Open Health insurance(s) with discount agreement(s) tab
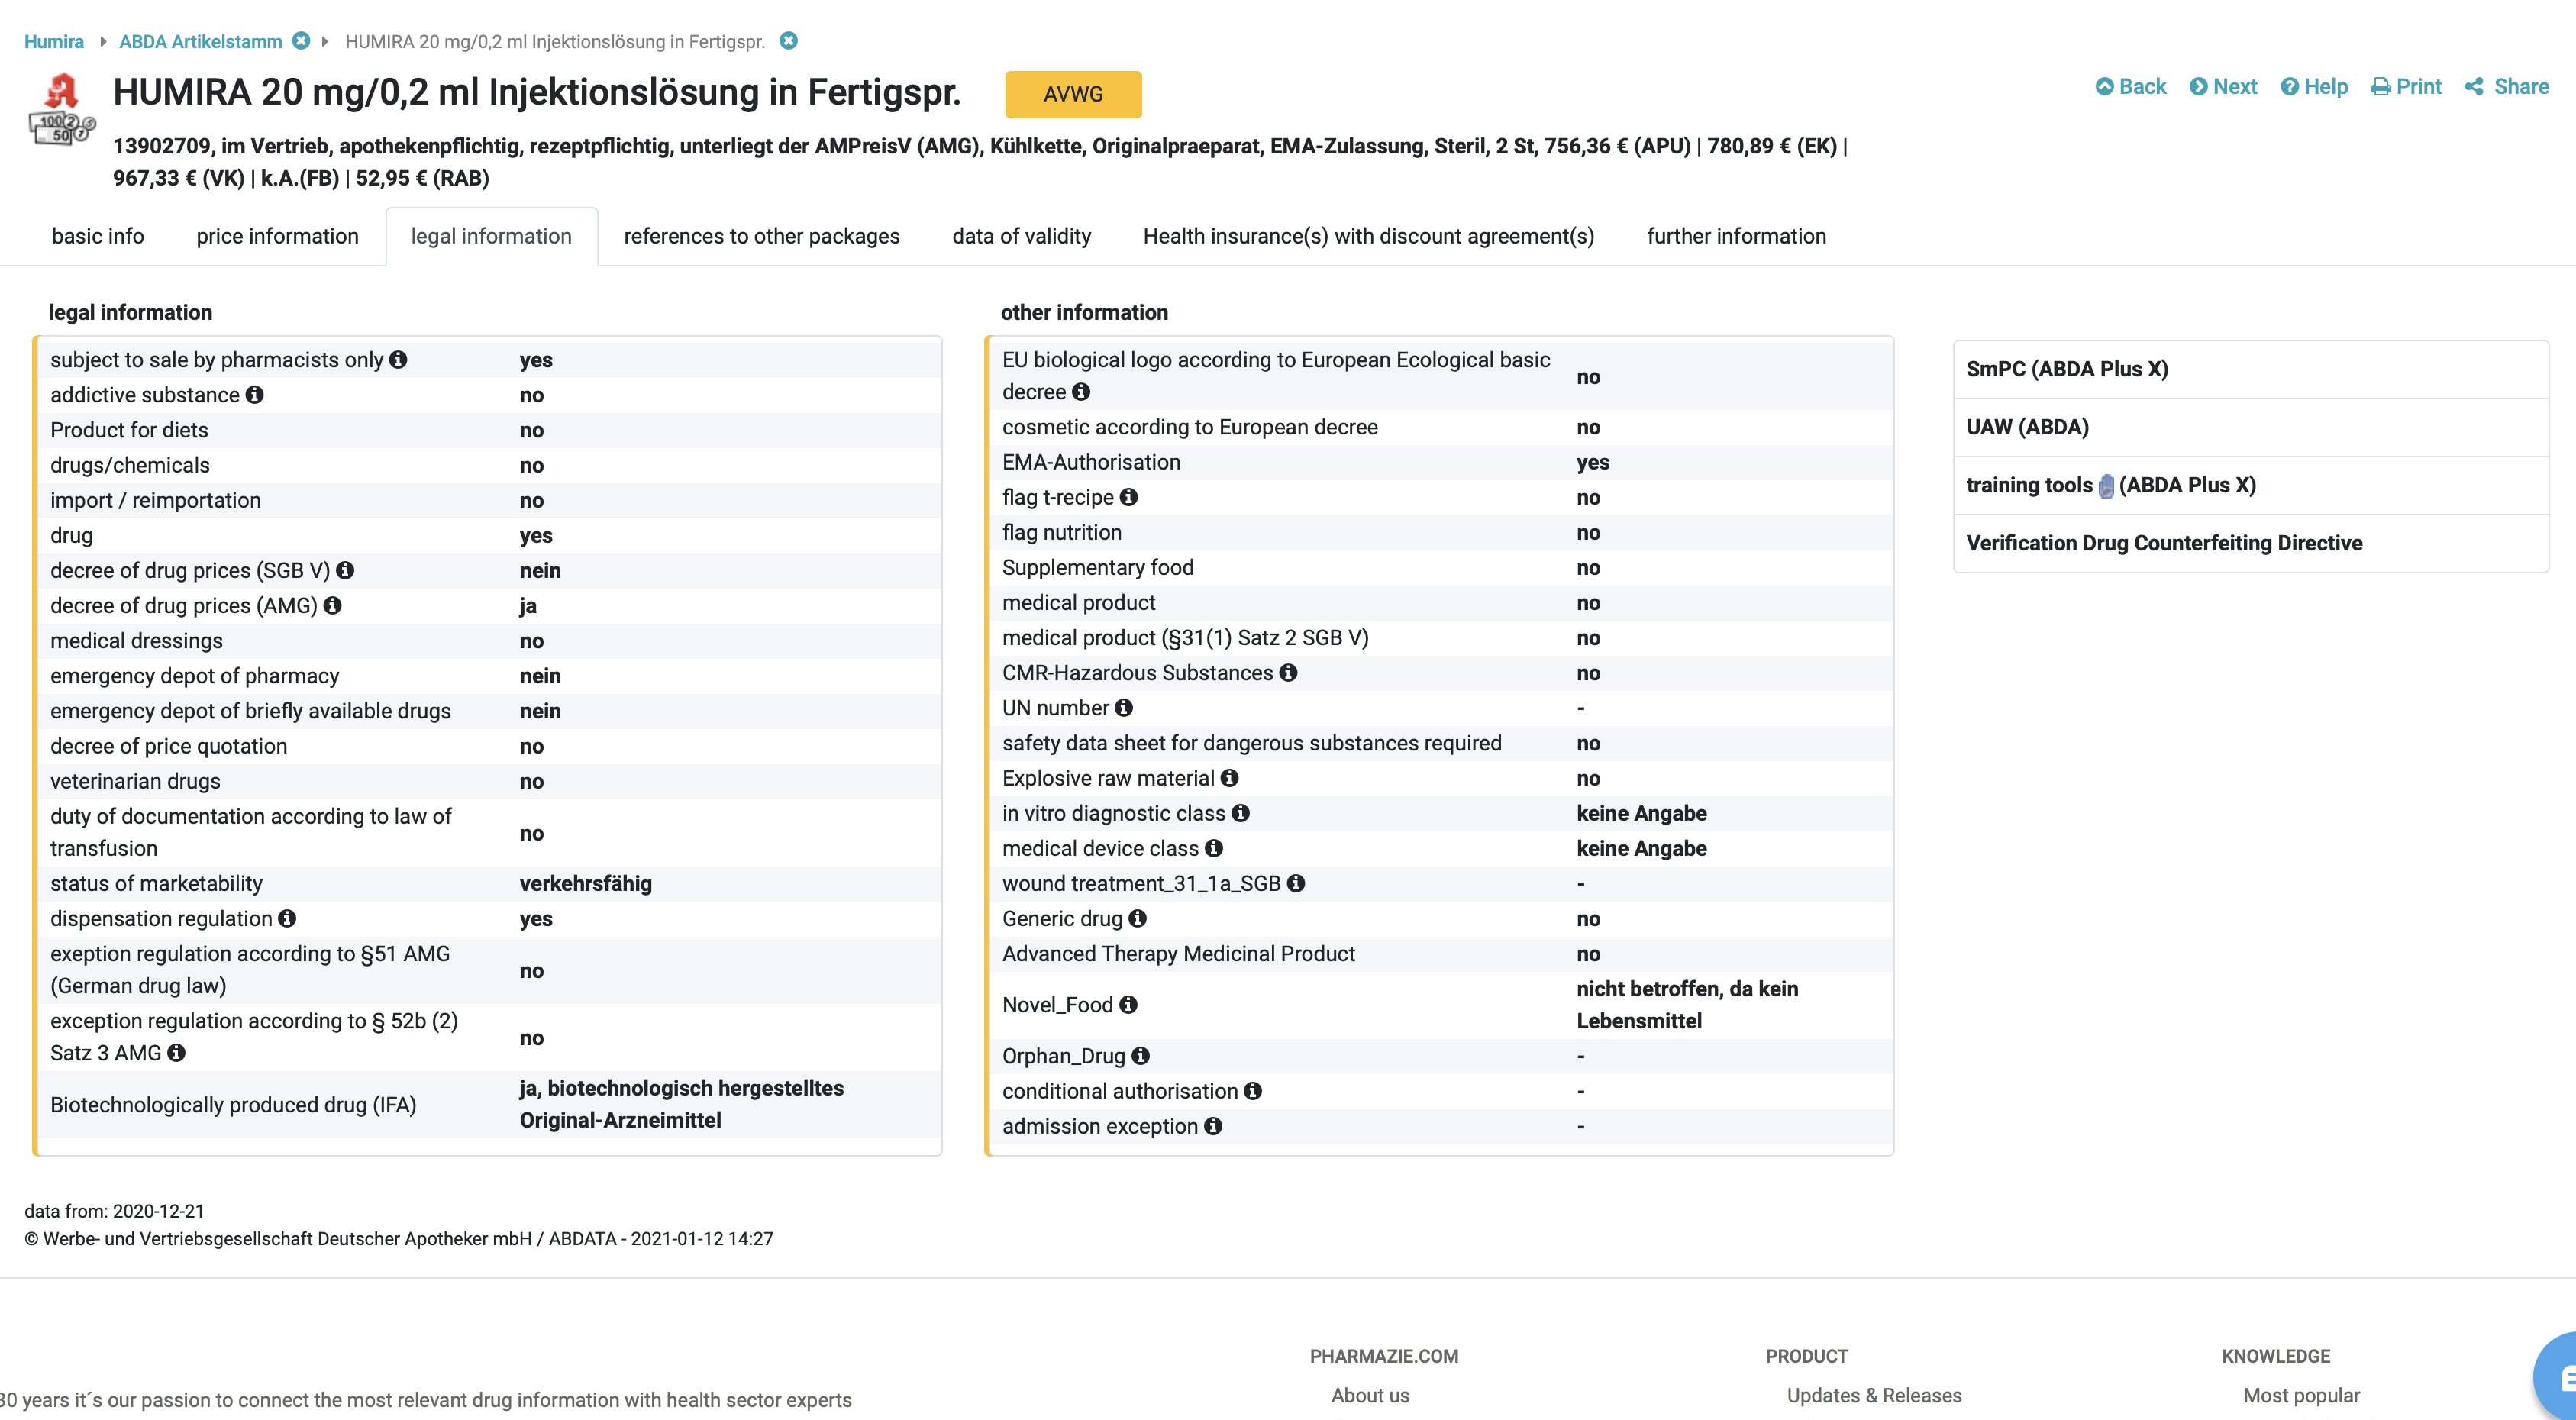Image resolution: width=2576 pixels, height=1420 pixels. (x=1369, y=236)
